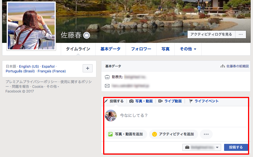This screenshot has height=157, width=253.
Task: Click the briefcase badge next to 佐藤春
Action: [x=86, y=35]
